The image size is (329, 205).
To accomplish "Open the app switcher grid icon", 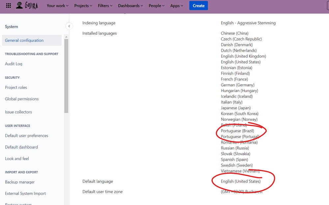I will 8,6.
